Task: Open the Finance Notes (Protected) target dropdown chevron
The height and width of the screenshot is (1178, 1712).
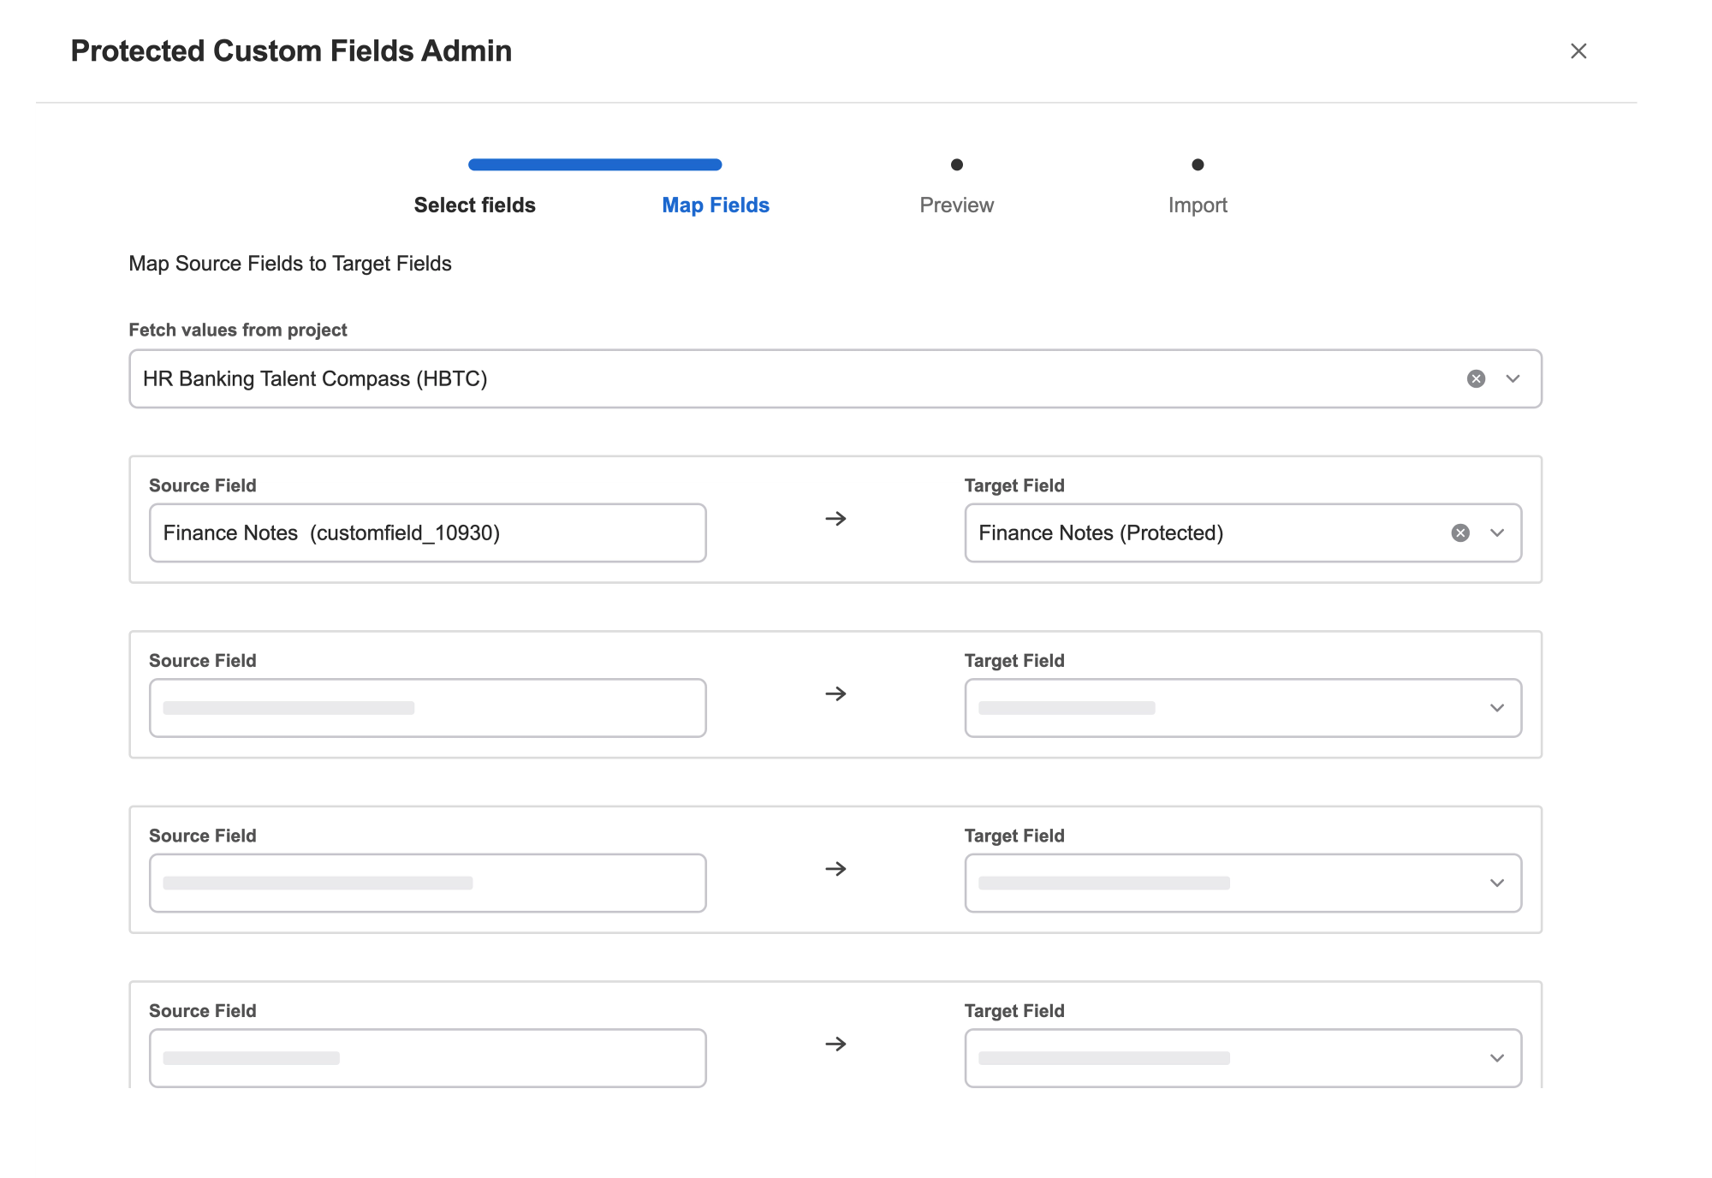Action: click(x=1497, y=532)
